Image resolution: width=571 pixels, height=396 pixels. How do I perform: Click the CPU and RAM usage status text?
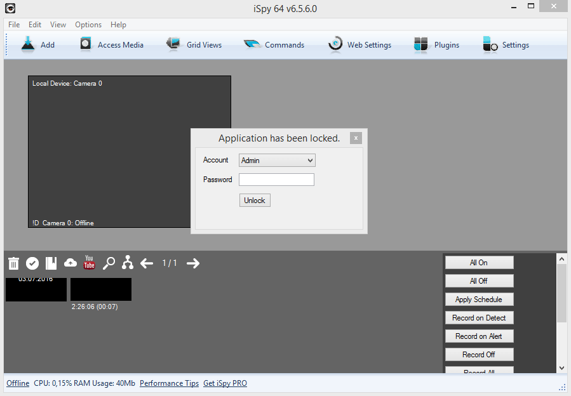click(x=84, y=383)
